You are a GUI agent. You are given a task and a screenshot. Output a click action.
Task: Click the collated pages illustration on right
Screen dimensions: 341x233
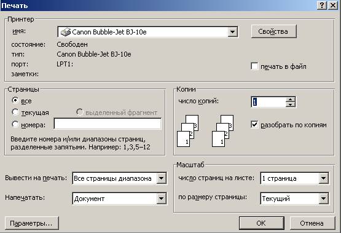pyautogui.click(x=222, y=131)
